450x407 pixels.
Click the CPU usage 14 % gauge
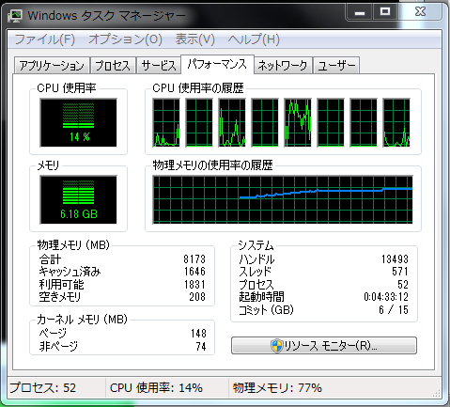click(78, 122)
